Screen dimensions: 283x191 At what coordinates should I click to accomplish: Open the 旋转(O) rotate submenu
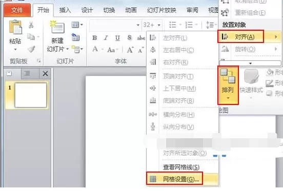pos(250,49)
